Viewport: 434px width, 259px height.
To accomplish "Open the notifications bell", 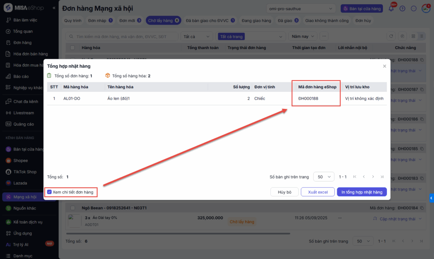I will [391, 8].
